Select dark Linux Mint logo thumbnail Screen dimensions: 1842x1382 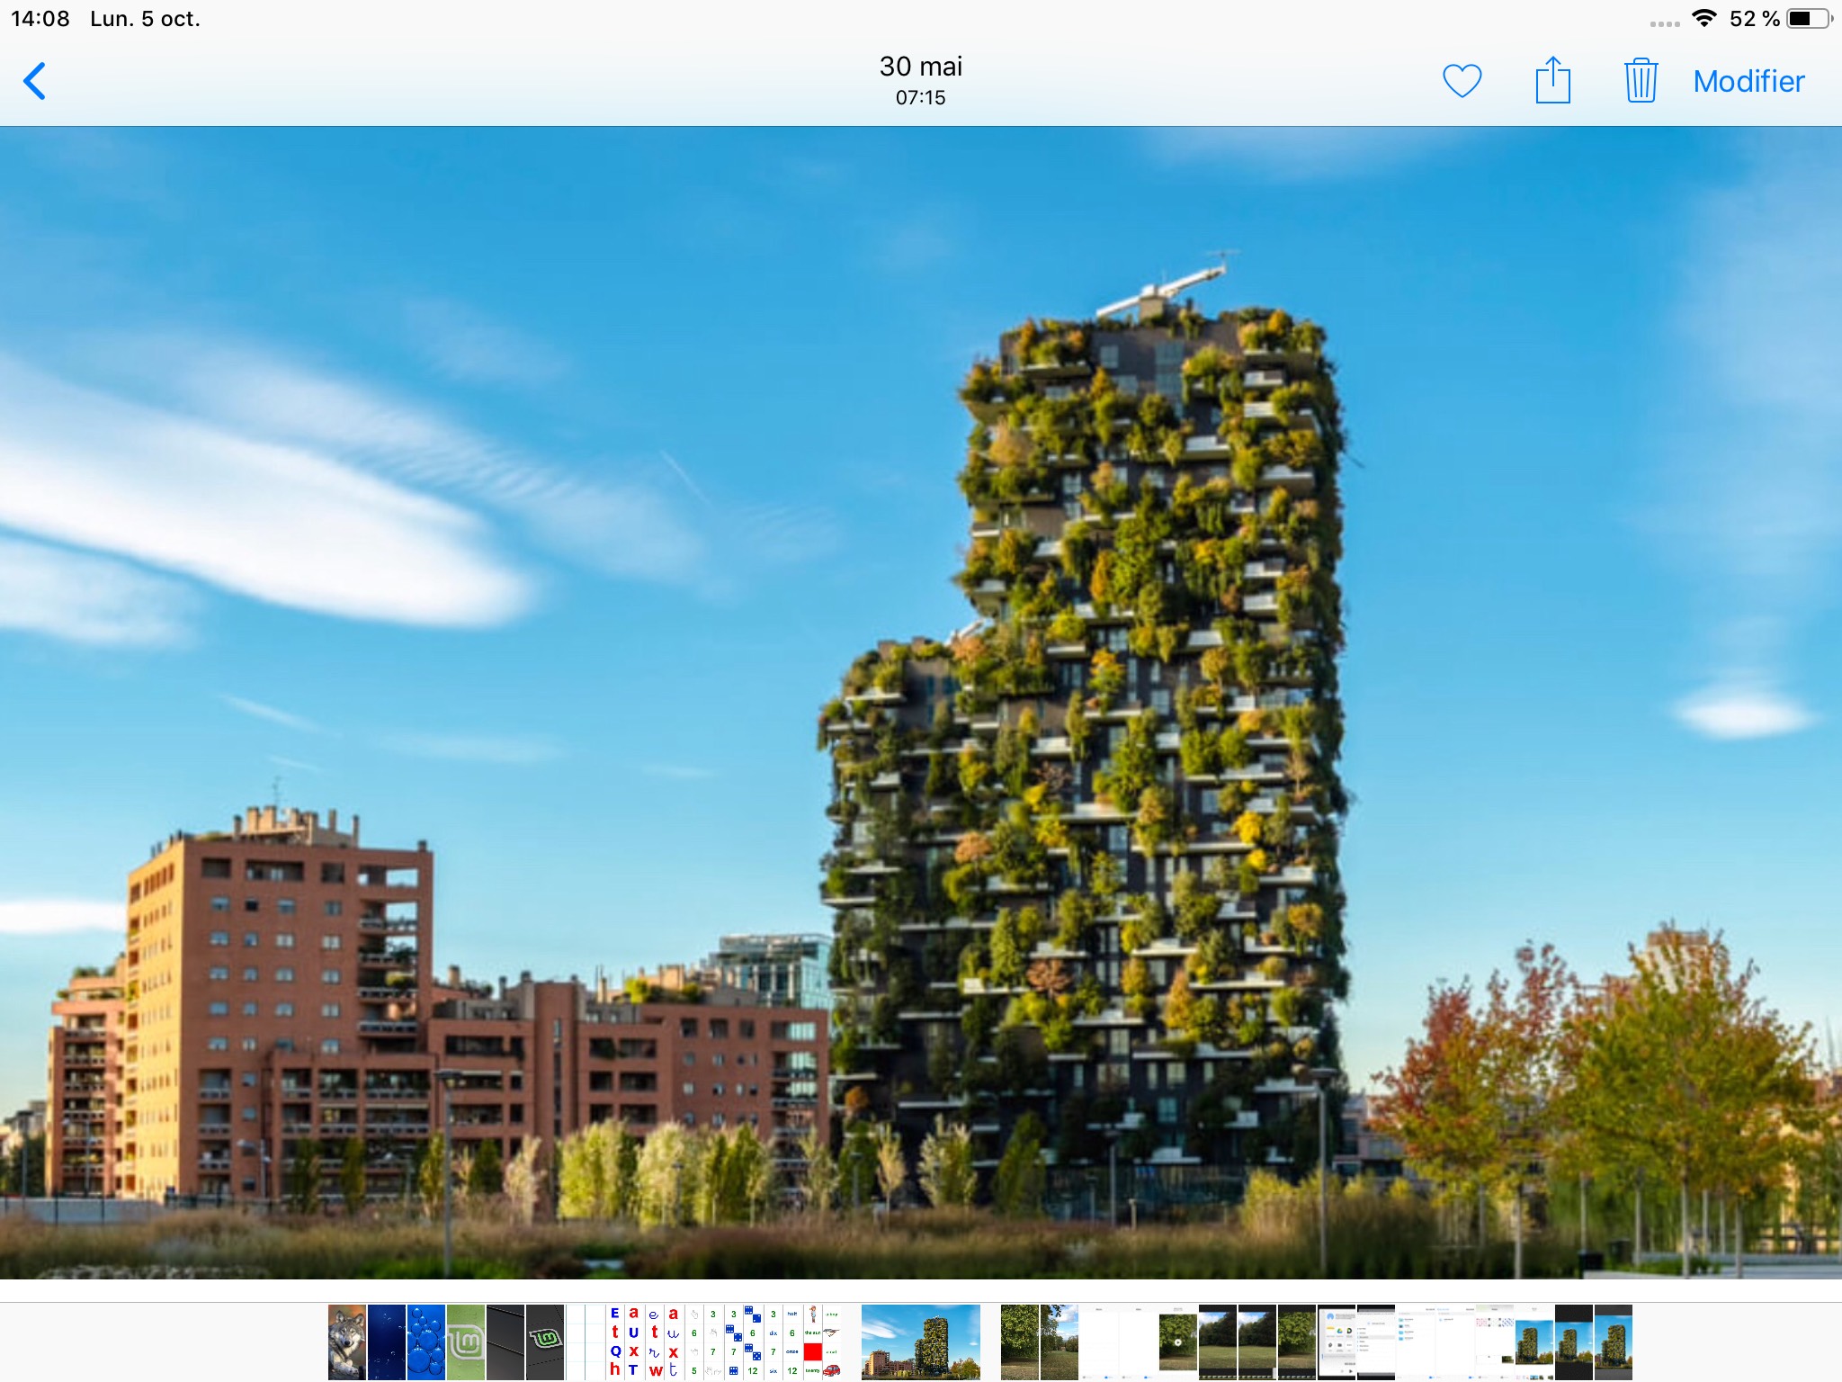(545, 1342)
